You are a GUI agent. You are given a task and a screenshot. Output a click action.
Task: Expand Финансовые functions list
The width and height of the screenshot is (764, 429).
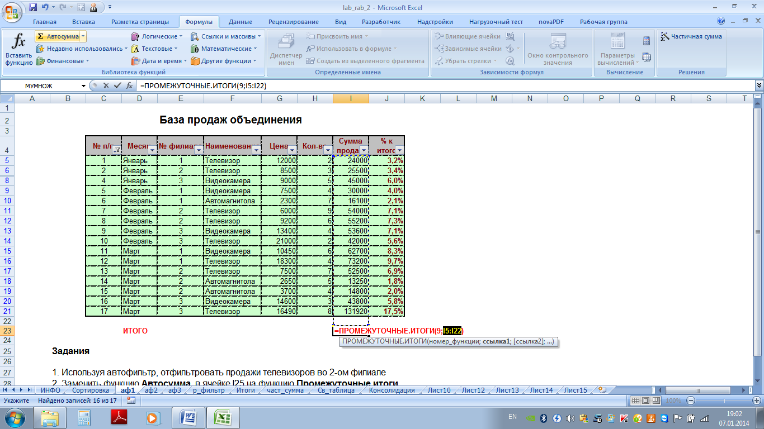click(63, 61)
